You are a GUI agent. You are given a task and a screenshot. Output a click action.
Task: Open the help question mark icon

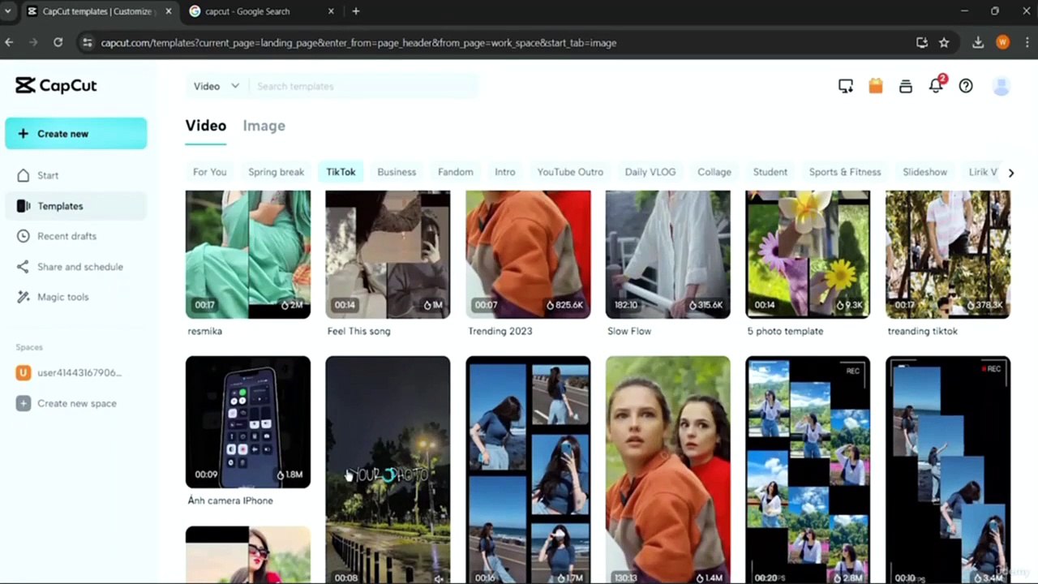pyautogui.click(x=966, y=86)
